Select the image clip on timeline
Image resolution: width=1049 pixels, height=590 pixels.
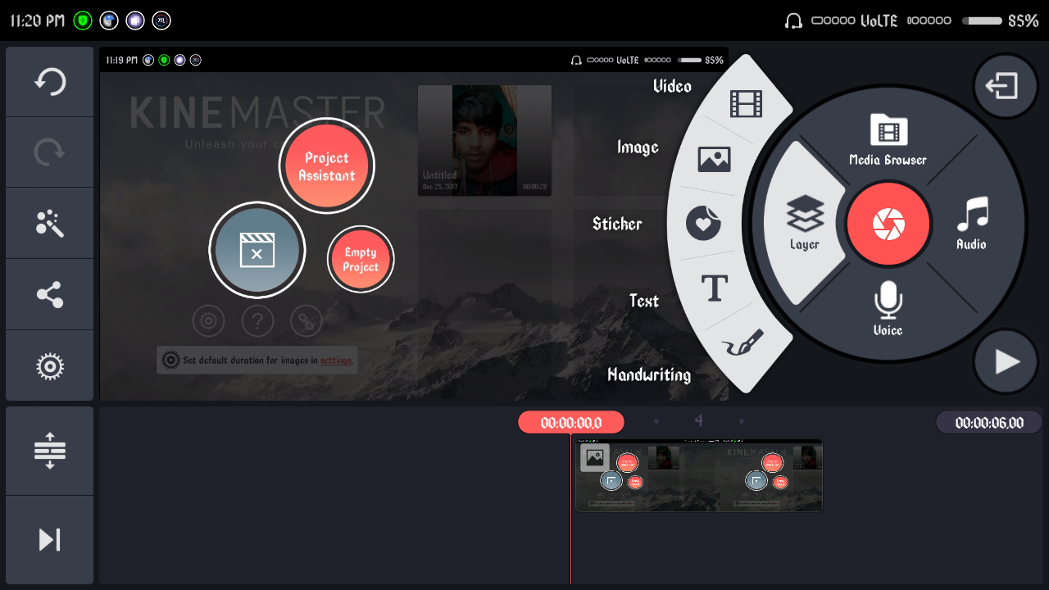click(698, 475)
